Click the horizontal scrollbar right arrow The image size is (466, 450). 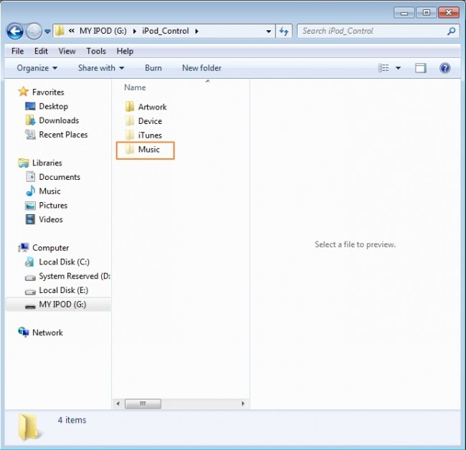point(243,403)
